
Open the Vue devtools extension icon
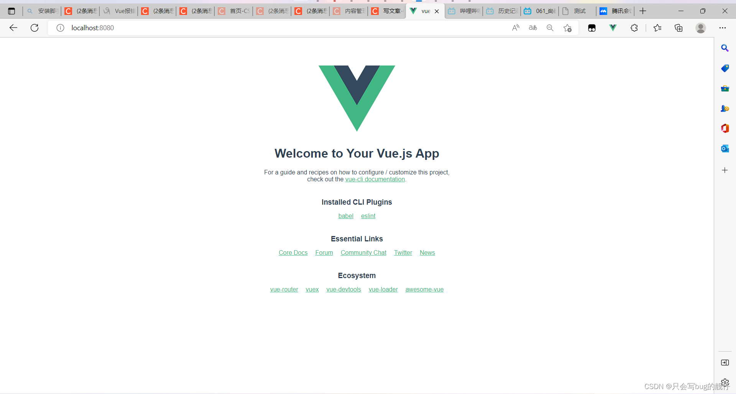point(613,28)
